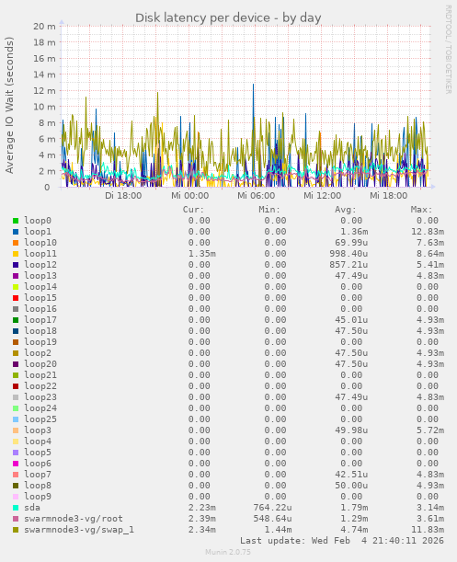
Task: Click the 'Average IO Wait (seconds)' axis label
Action: pos(9,105)
